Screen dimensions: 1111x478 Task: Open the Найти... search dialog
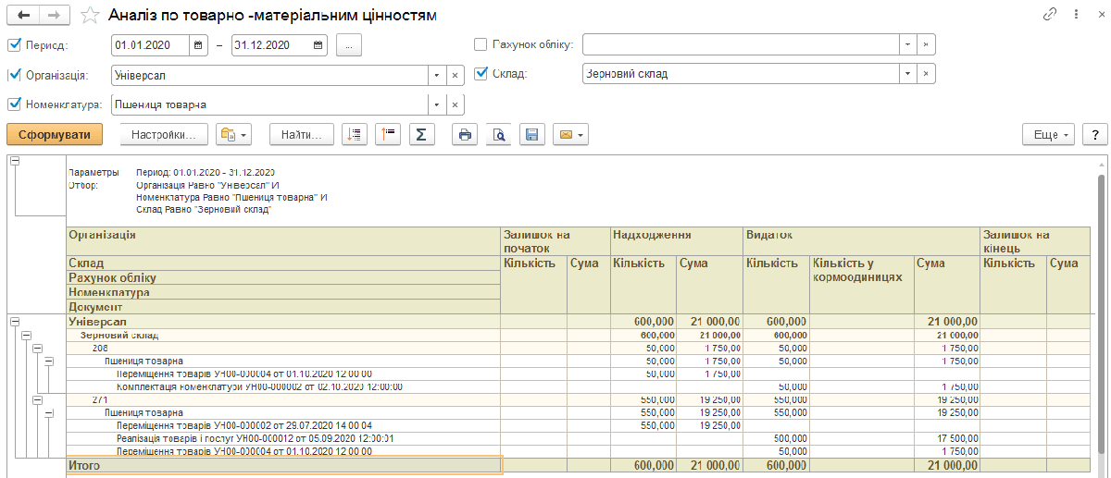[301, 135]
